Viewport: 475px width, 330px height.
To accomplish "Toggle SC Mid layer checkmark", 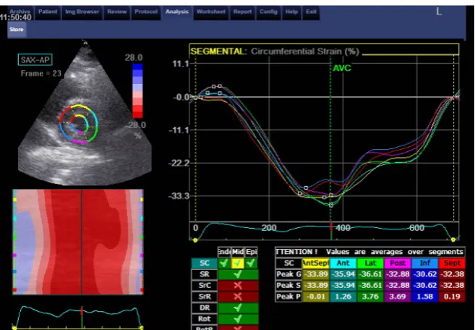I will tap(238, 263).
